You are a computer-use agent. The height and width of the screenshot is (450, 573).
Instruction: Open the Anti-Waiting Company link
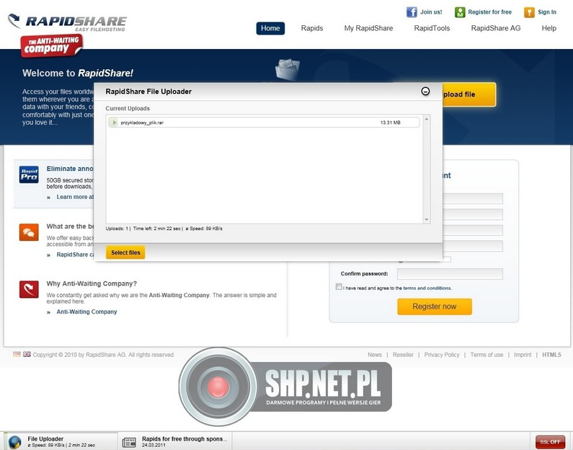pyautogui.click(x=86, y=312)
